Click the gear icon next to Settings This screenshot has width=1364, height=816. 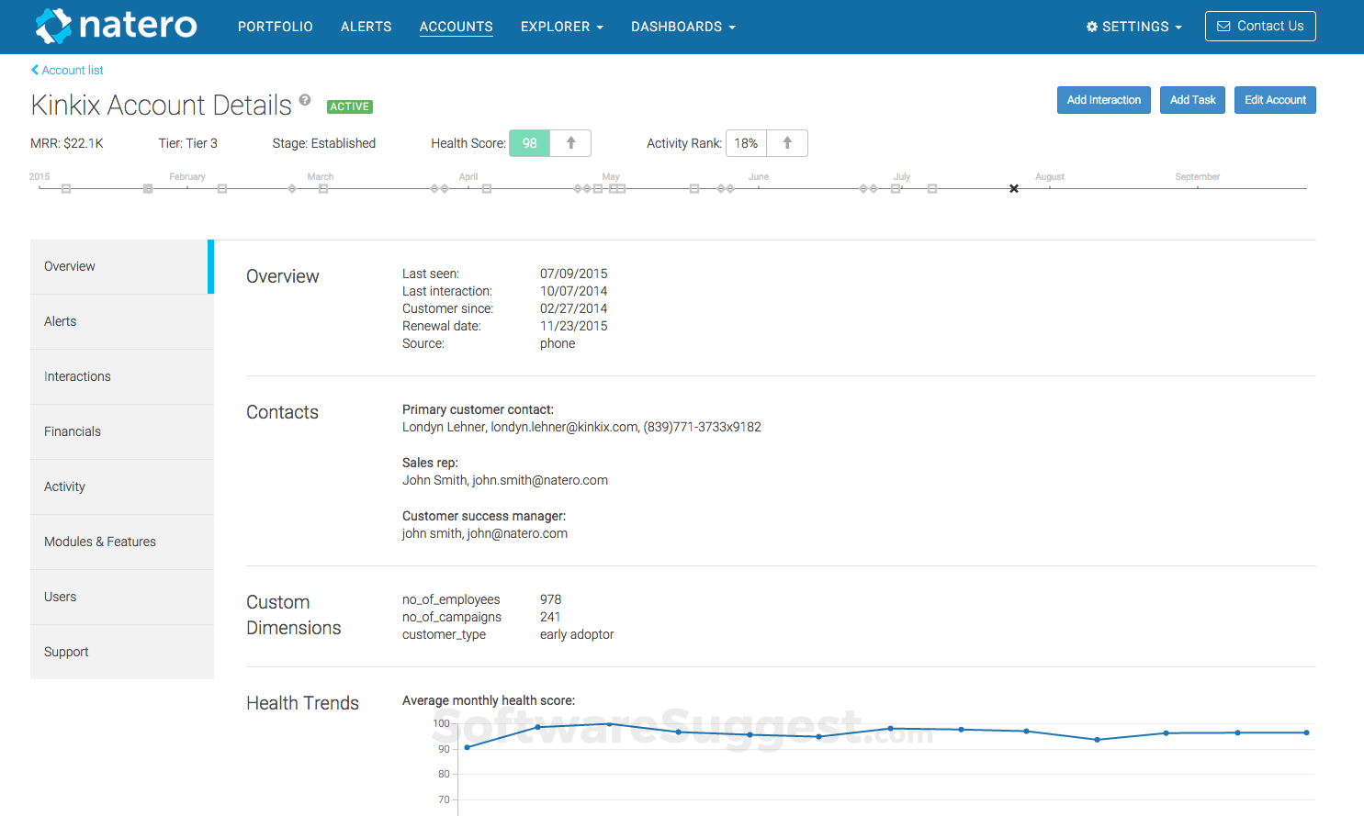1092,27
